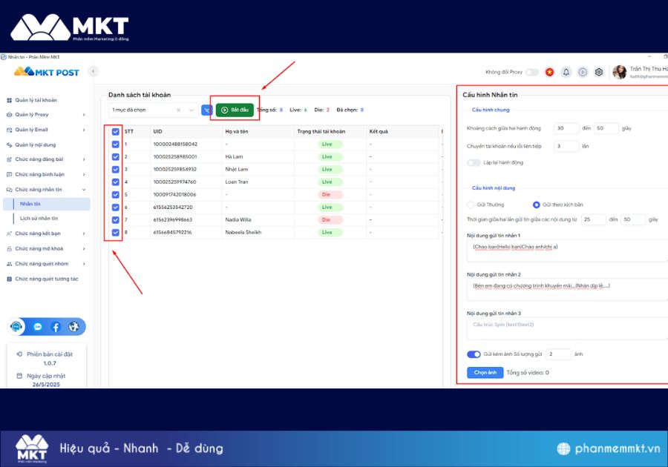Select the Gửi theo kịch bản radio button

tap(536, 205)
